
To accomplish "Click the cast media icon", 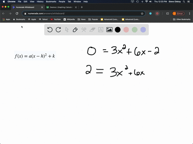I will (x=168, y=14).
